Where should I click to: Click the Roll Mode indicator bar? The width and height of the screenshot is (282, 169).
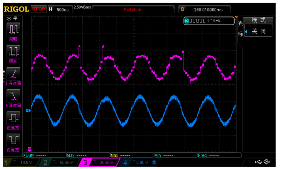[x=133, y=10]
